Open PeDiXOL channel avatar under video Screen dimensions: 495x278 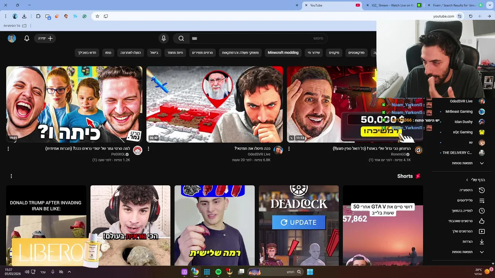(138, 151)
